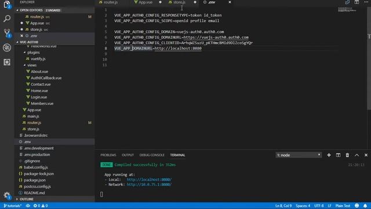The width and height of the screenshot is (371, 209).
Task: Select router.js in Open Editors list
Action: click(37, 17)
